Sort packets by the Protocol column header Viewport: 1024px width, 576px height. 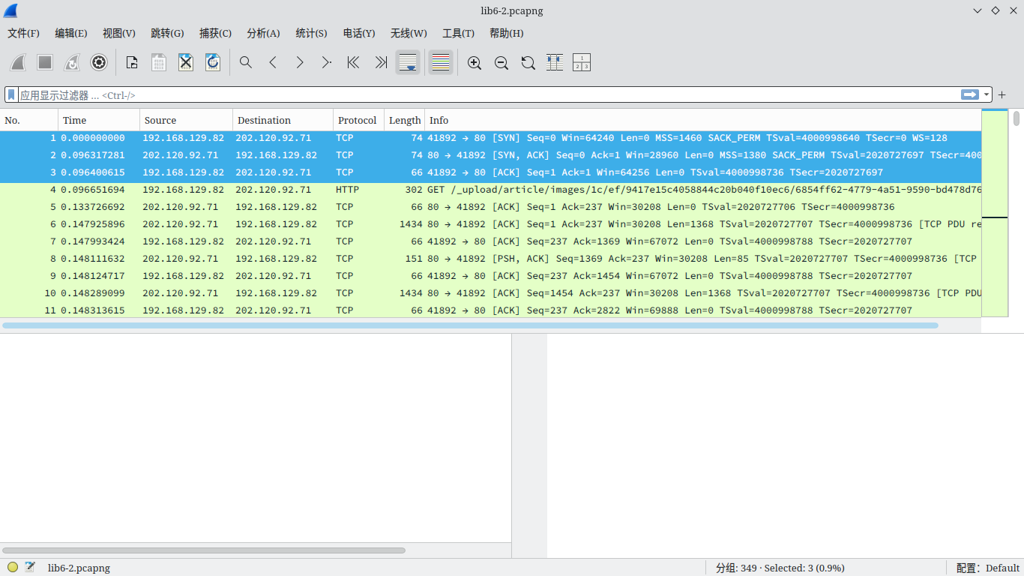pyautogui.click(x=358, y=120)
